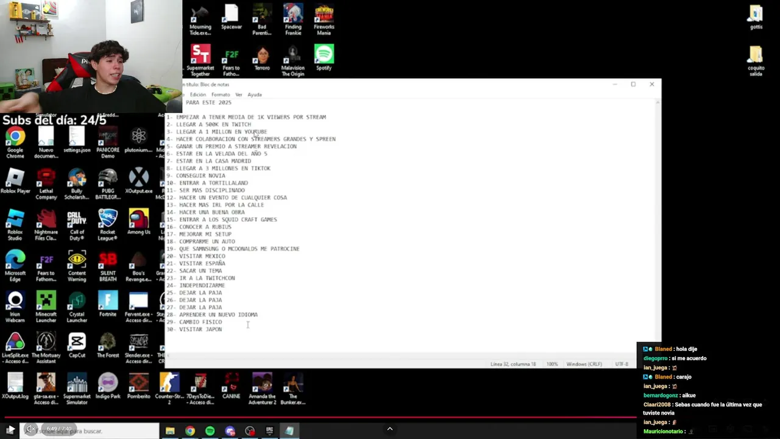Click chat user Claari2008's message

(702, 409)
